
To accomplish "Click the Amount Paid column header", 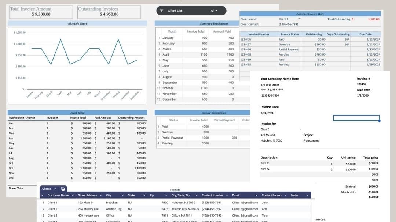I will pyautogui.click(x=222, y=31).
